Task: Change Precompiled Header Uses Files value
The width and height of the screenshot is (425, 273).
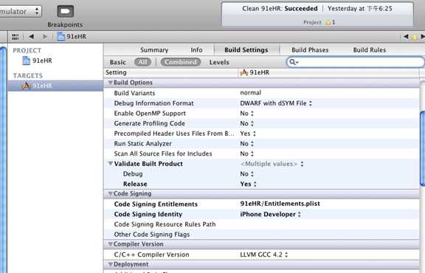Action: click(248, 134)
